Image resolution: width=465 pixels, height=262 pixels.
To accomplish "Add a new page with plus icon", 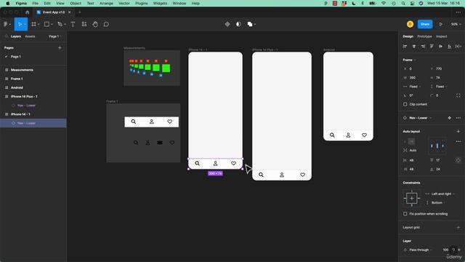I will point(60,47).
